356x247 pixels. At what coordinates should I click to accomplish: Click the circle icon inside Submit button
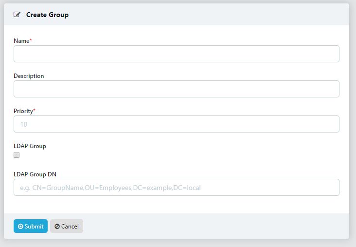[20, 227]
